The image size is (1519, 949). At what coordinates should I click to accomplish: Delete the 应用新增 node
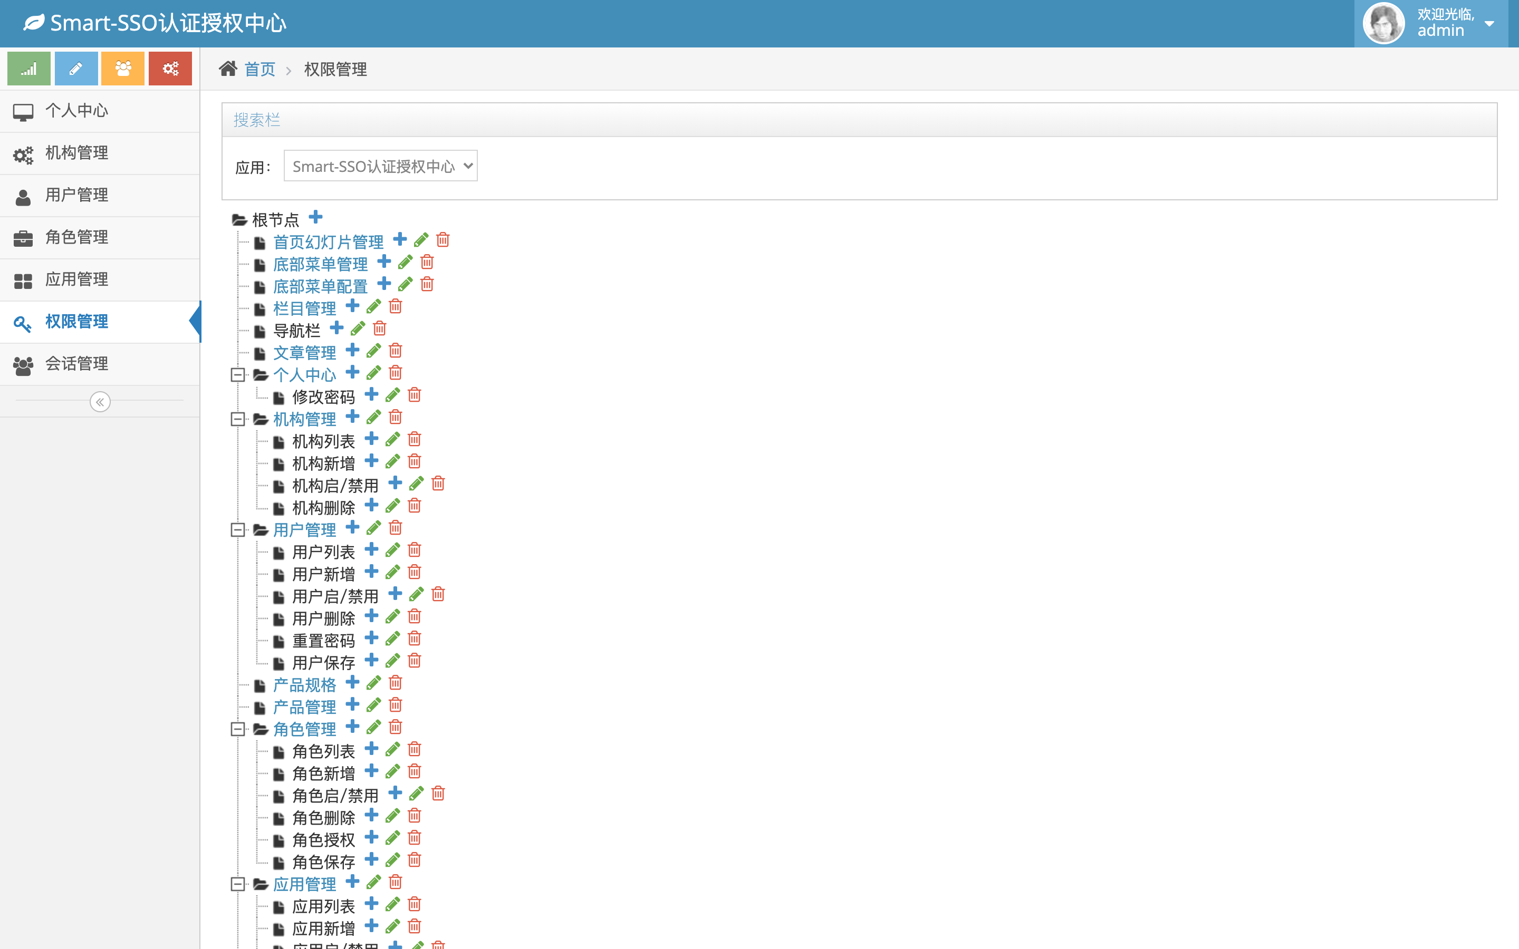point(414,926)
